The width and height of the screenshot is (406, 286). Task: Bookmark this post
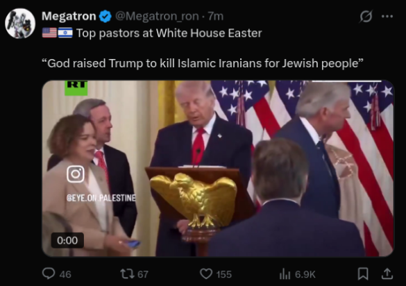(363, 274)
